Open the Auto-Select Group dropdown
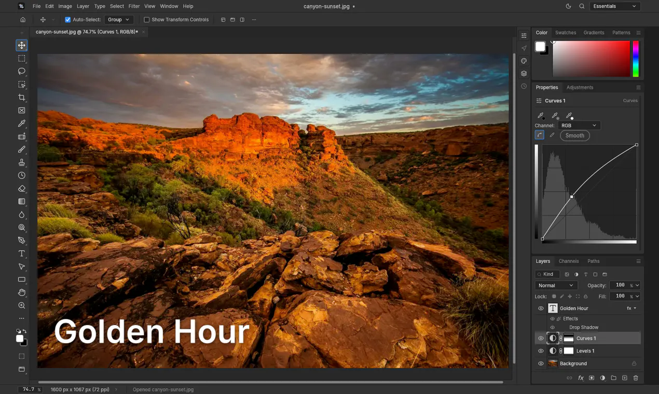The height and width of the screenshot is (394, 659). click(119, 20)
